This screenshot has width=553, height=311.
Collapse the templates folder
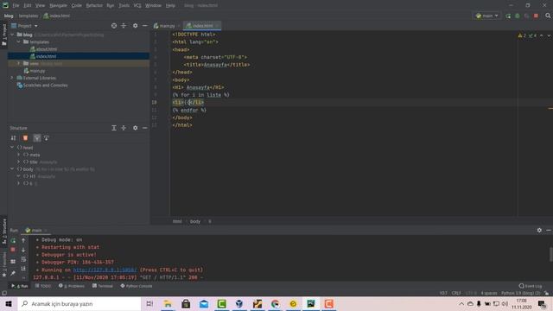(x=19, y=41)
